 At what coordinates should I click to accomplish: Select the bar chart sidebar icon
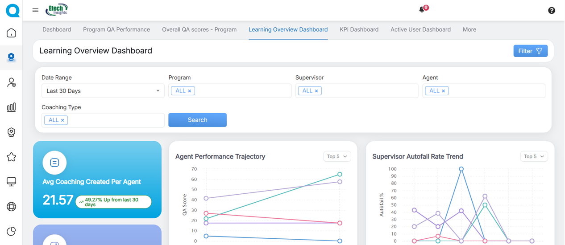coord(12,107)
